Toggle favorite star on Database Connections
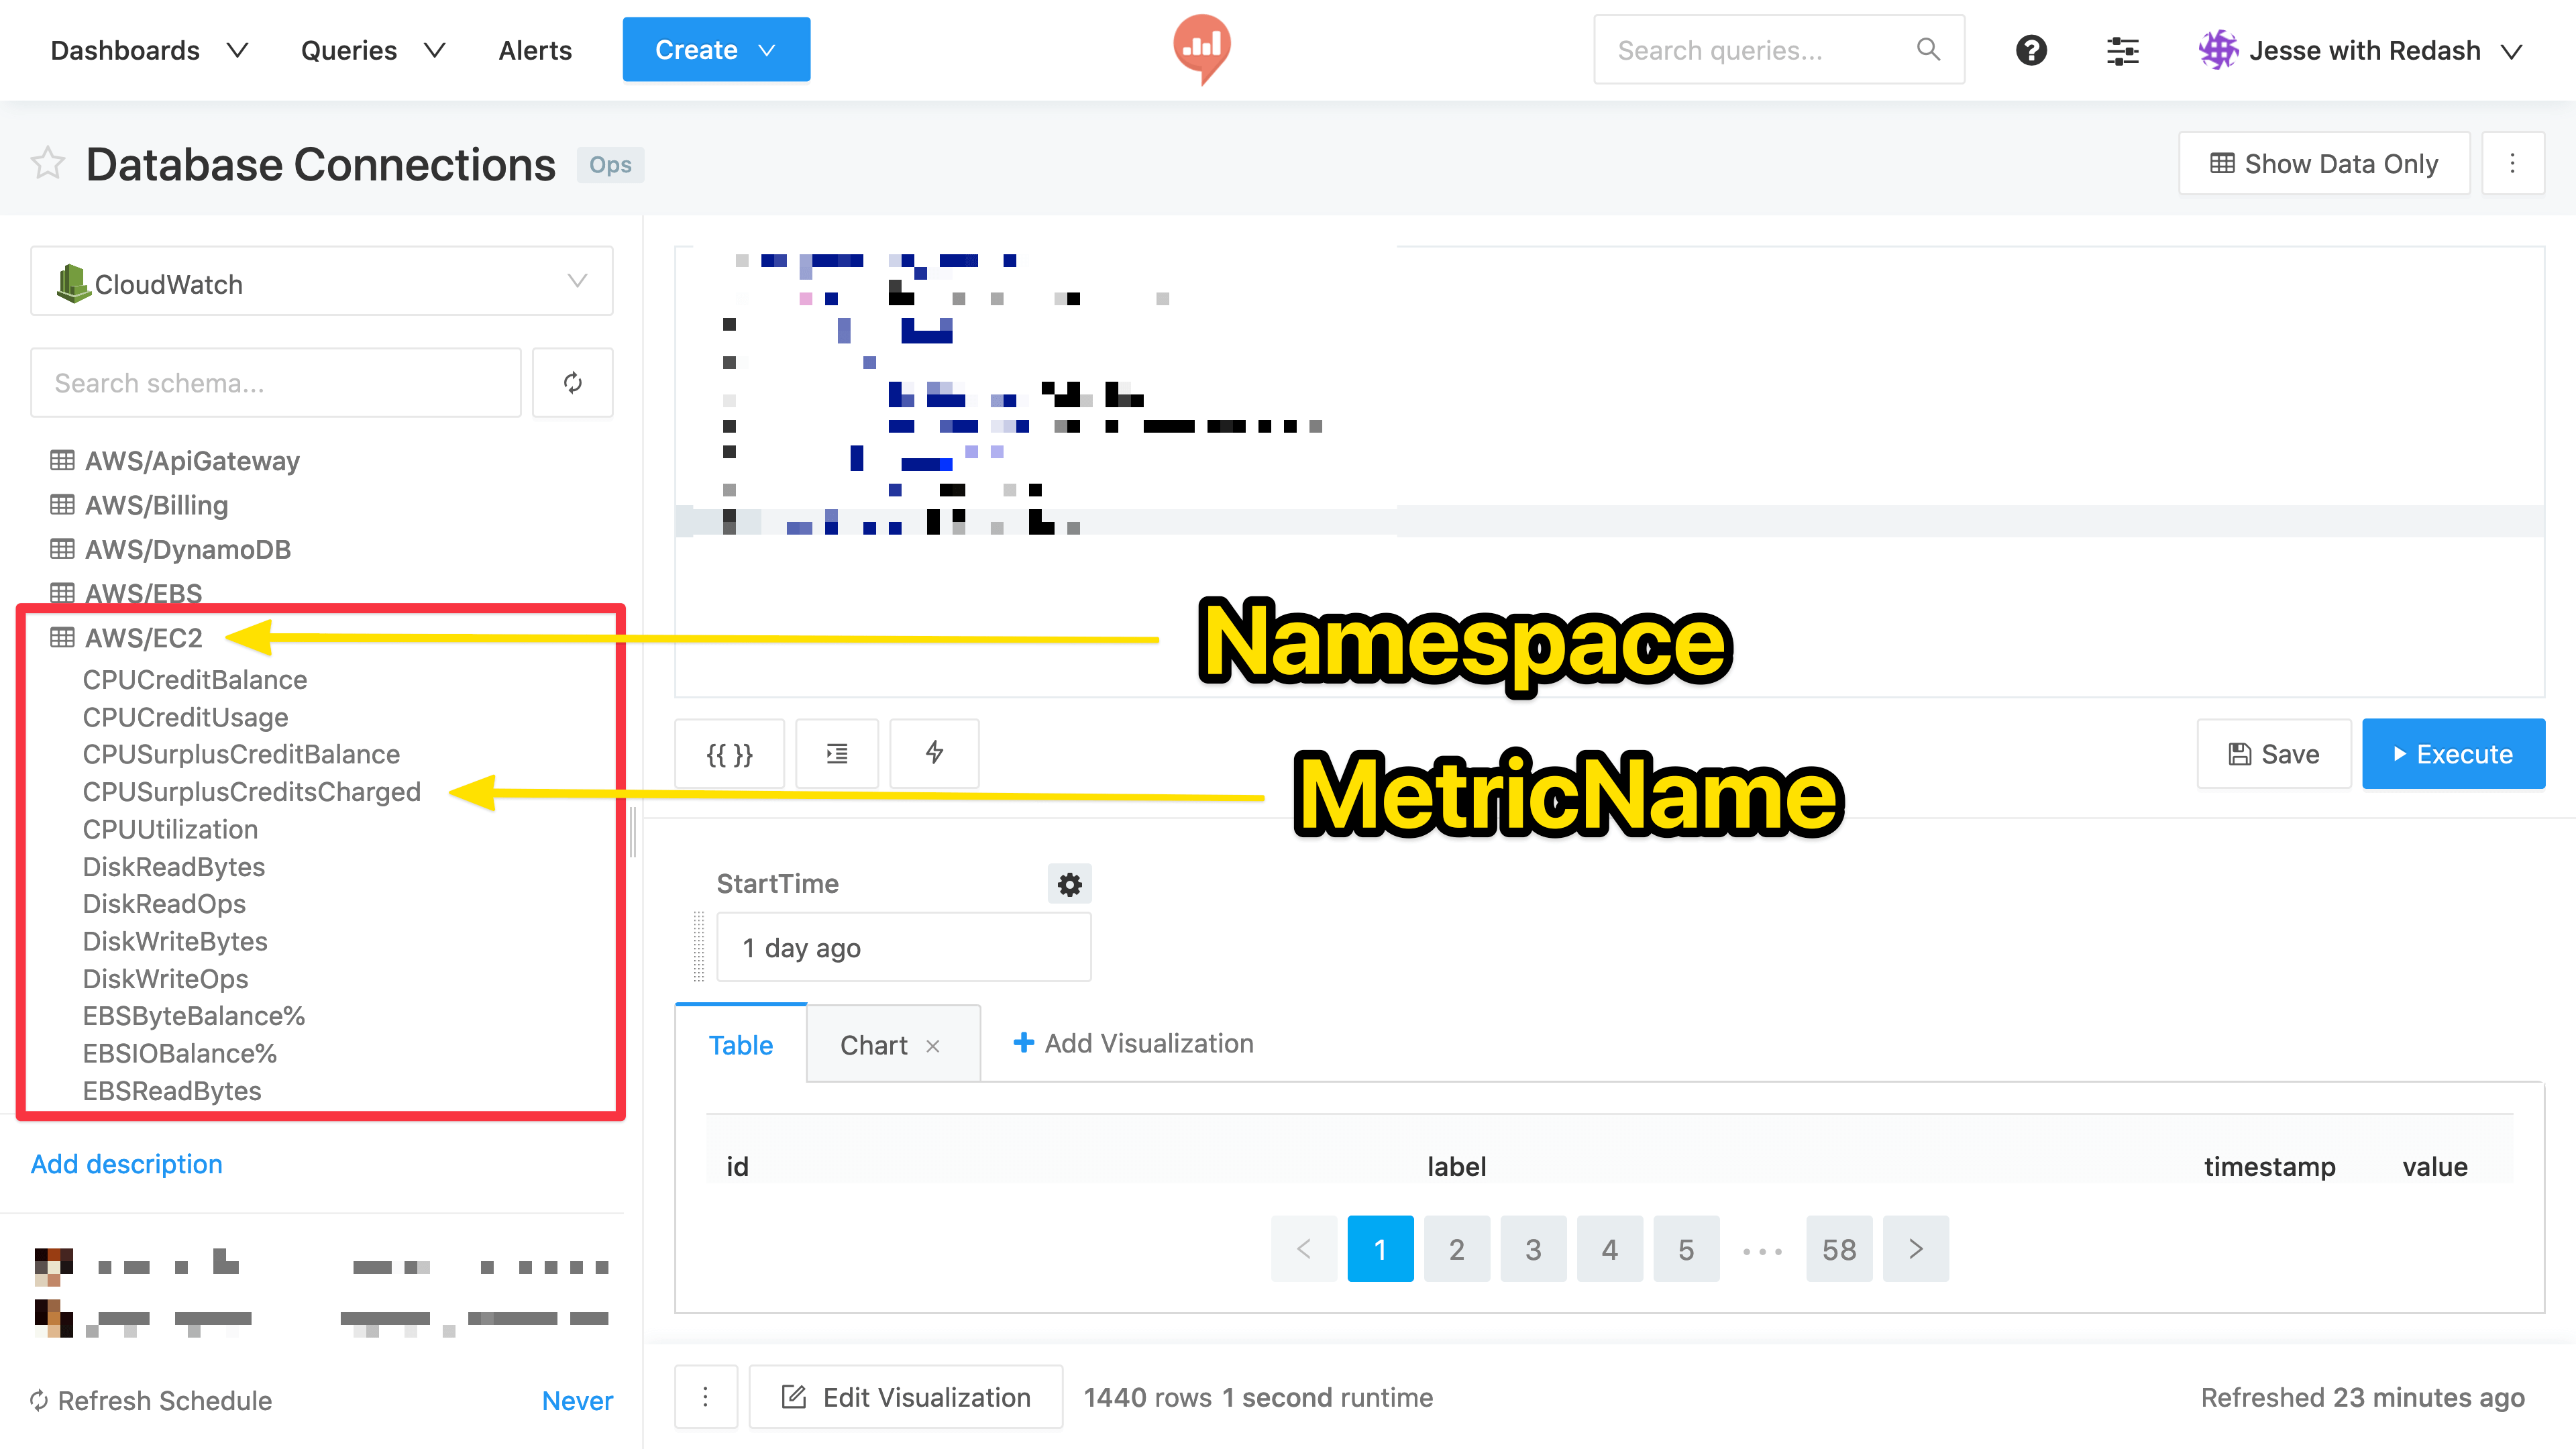 point(47,163)
